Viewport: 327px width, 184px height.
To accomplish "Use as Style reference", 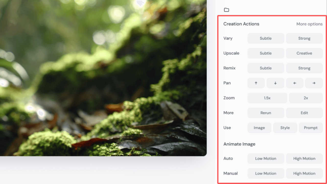I will coord(285,128).
